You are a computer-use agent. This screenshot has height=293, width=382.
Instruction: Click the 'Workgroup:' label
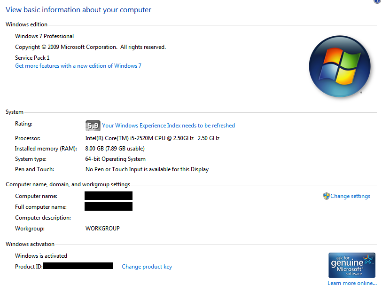click(x=30, y=229)
